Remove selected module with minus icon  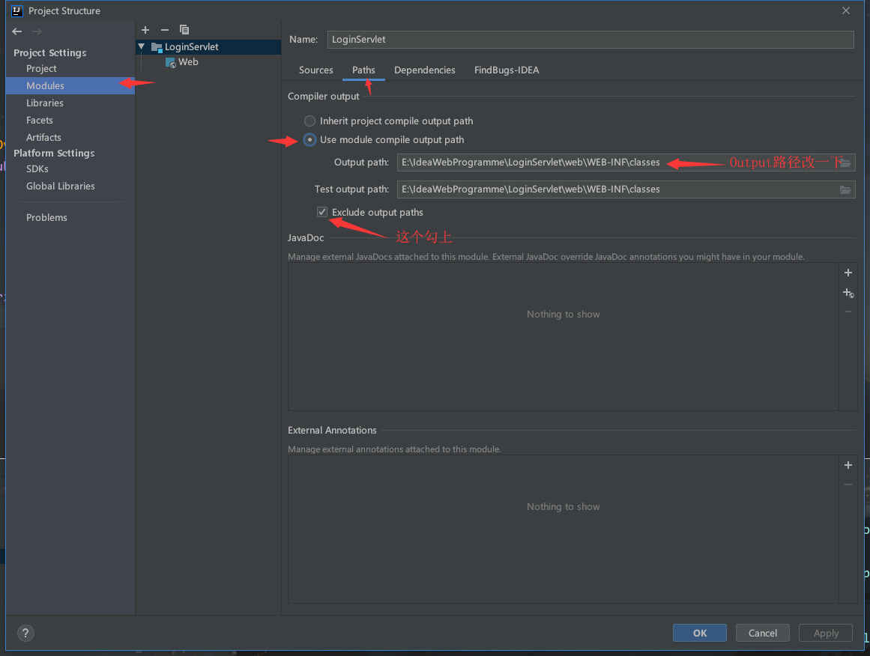[x=165, y=30]
